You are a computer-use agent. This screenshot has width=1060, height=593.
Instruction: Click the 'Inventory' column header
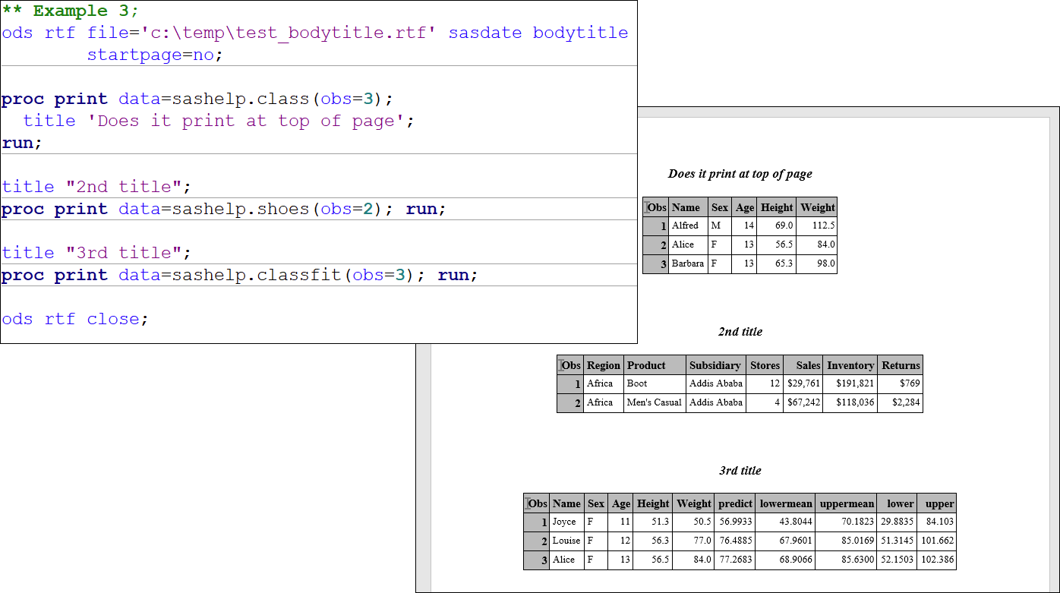850,365
